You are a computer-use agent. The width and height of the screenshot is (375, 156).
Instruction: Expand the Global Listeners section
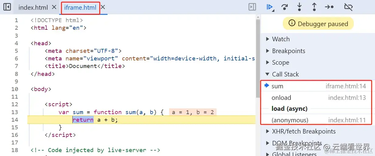tap(318, 154)
